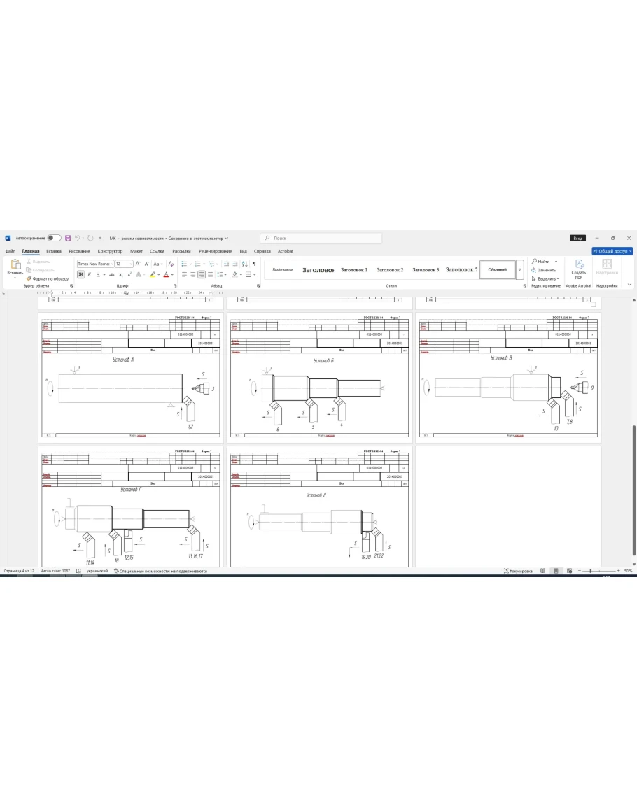Click the Save diskette icon
The image size is (637, 808).
point(68,238)
